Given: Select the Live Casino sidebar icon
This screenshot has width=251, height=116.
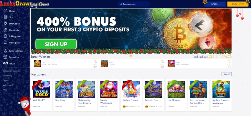Looking at the screenshot, I should tap(6, 23).
